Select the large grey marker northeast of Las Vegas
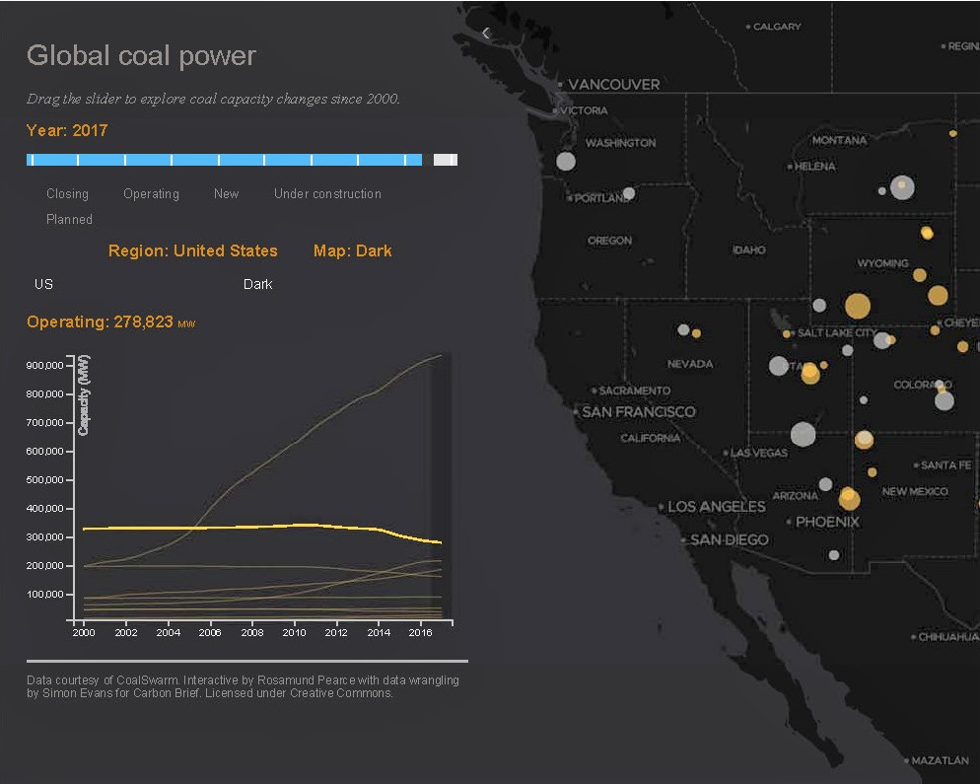The width and height of the screenshot is (980, 784). tap(804, 434)
